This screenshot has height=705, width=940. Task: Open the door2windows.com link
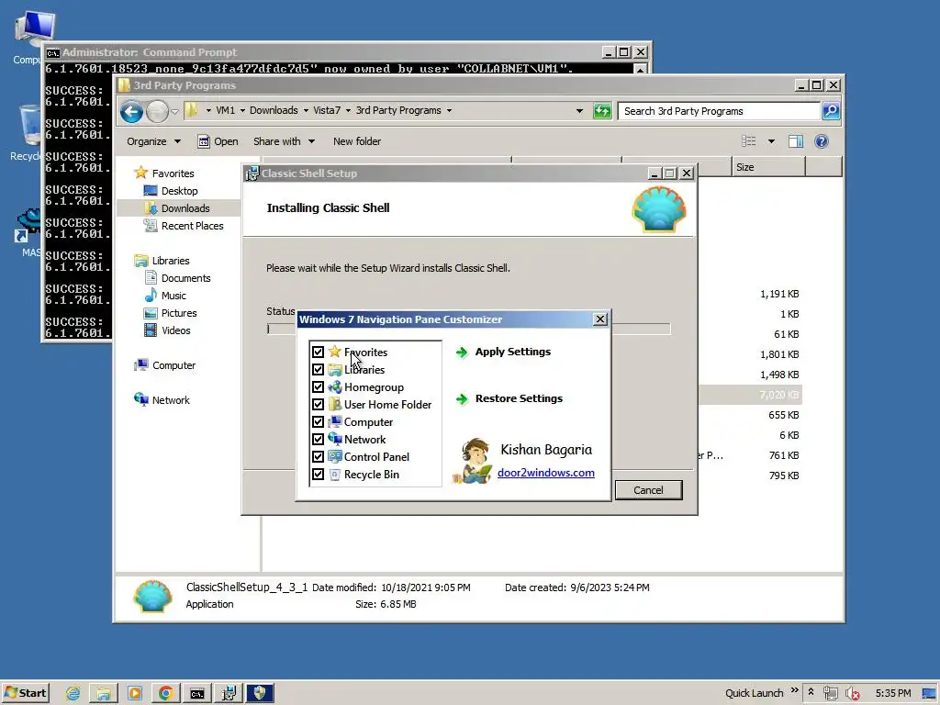[546, 473]
